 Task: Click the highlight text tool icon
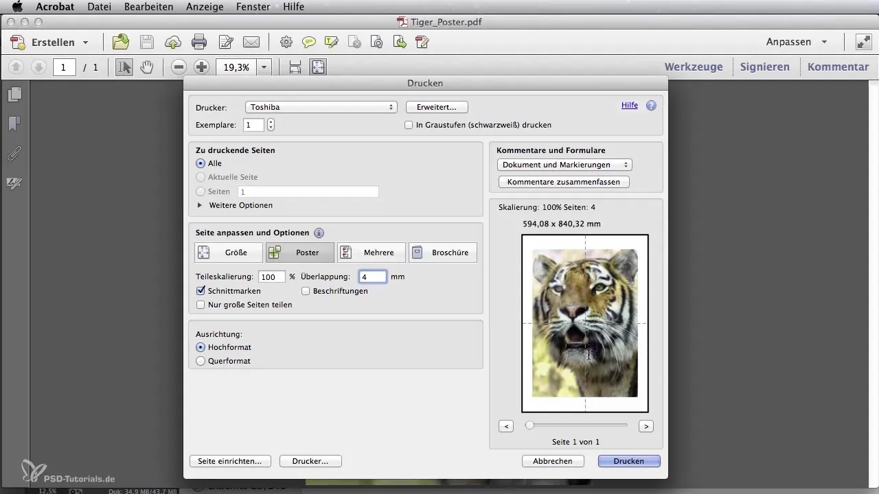point(332,43)
